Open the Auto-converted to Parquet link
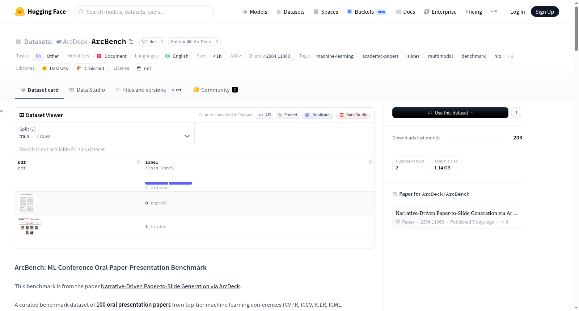The height and width of the screenshot is (311, 579). pyautogui.click(x=219, y=115)
